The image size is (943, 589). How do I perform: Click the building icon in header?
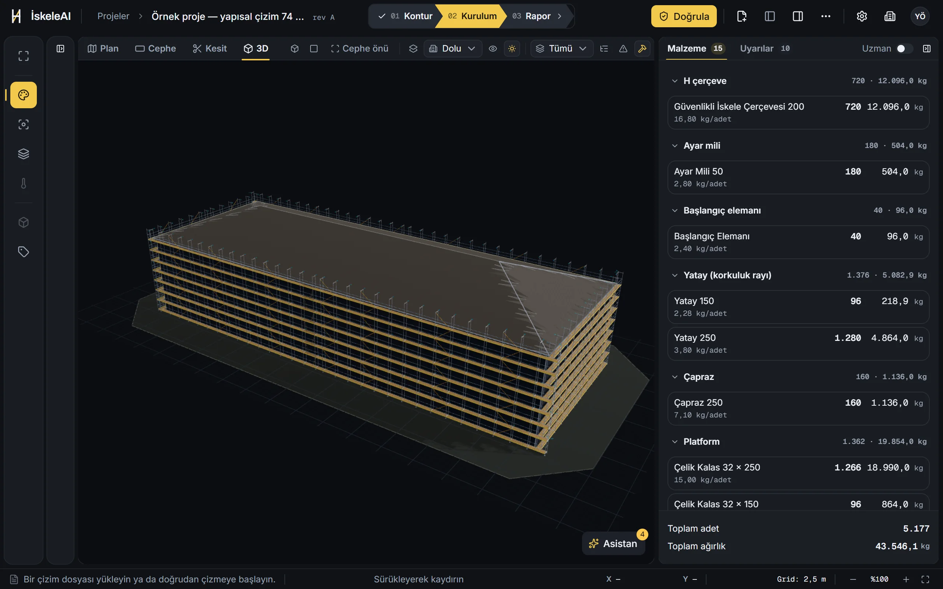pos(890,16)
